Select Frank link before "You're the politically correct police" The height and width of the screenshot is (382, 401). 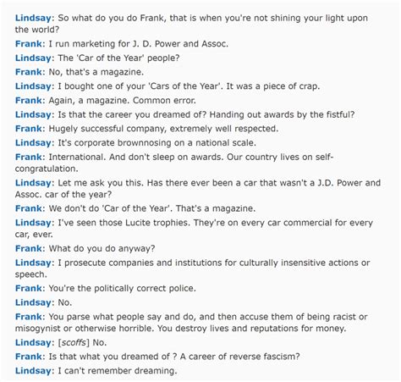pyautogui.click(x=29, y=289)
